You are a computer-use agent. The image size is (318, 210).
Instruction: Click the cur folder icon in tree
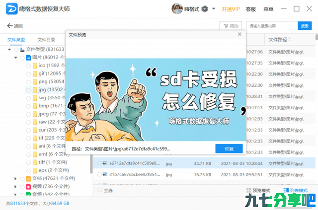click(x=35, y=130)
